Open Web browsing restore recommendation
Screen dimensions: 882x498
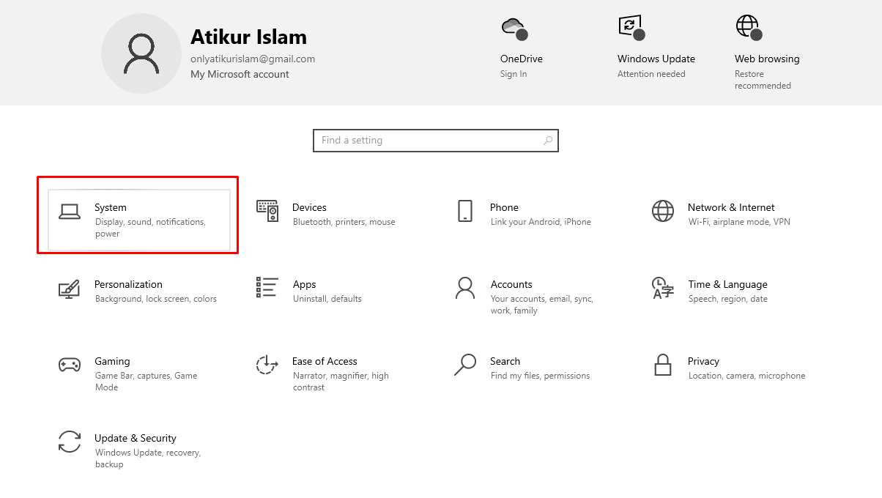(748, 26)
